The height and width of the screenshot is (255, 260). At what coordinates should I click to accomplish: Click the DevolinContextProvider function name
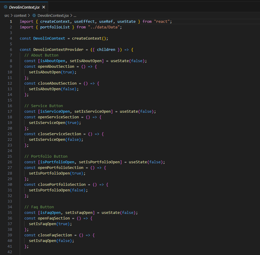58,50
